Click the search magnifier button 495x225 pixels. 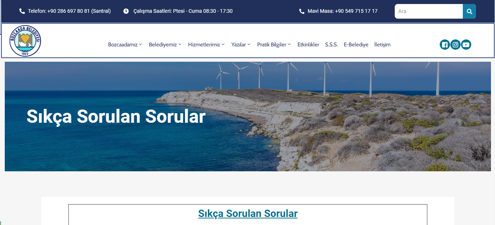coord(469,11)
